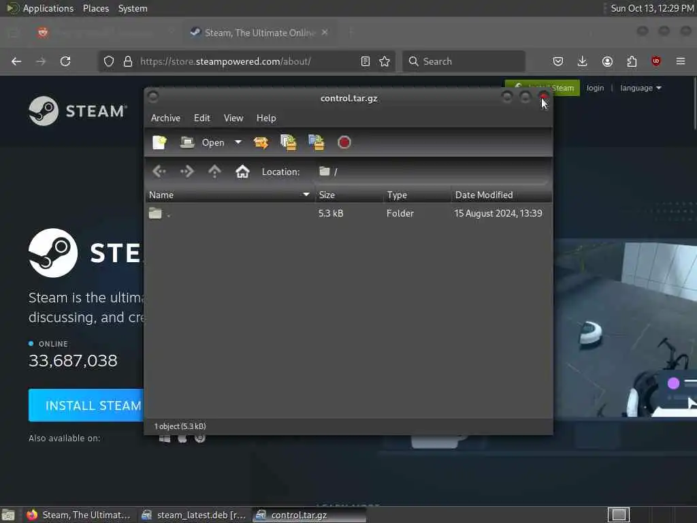Switch to the Steam, The Ultimate Online tab
Viewport: 697px width, 523px height.
(259, 33)
